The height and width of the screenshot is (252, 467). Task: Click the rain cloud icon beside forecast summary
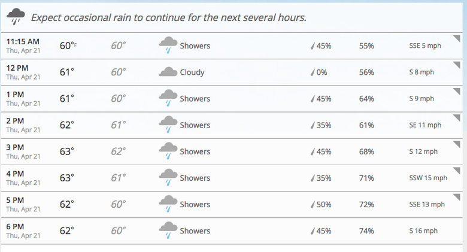click(x=16, y=17)
